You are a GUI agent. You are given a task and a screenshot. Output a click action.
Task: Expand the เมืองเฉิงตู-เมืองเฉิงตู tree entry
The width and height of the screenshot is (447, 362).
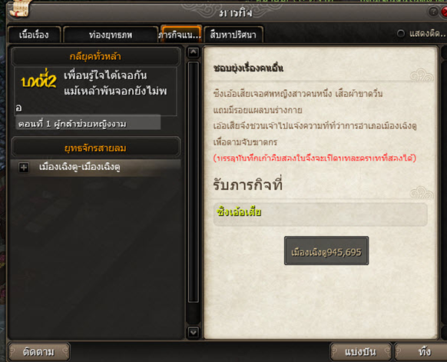(24, 167)
